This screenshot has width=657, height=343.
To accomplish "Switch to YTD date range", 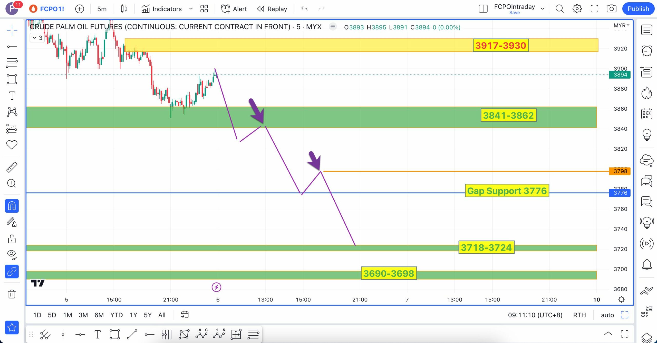I will (x=116, y=315).
